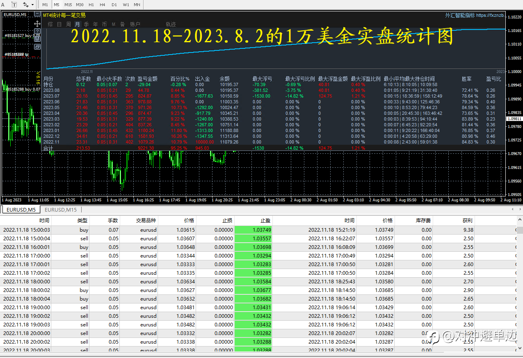Screen dimensions: 523x358
Task: Select the 'M' stats tab
Action: [x=114, y=24]
